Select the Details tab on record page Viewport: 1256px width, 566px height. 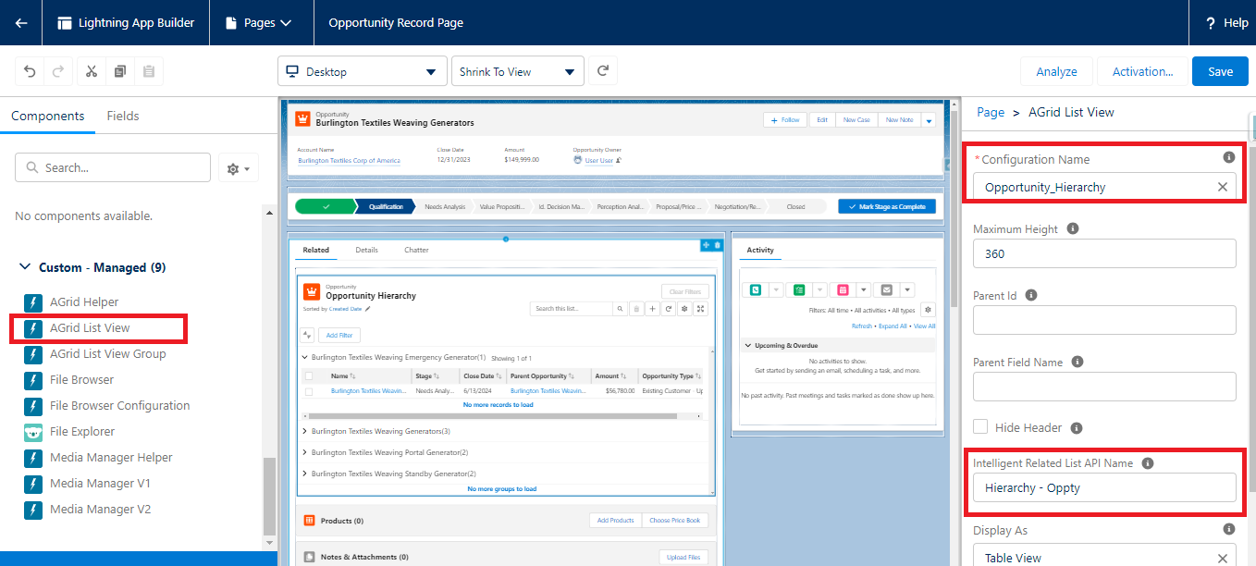367,250
